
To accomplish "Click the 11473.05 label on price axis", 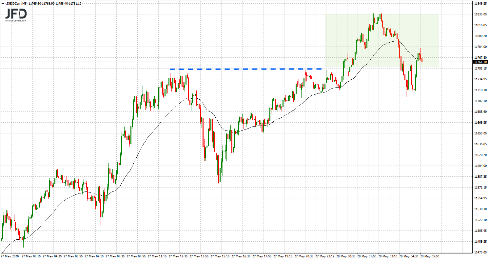I will coord(480,252).
